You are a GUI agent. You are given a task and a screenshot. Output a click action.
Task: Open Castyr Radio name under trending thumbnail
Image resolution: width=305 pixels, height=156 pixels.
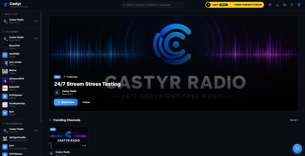point(63,152)
